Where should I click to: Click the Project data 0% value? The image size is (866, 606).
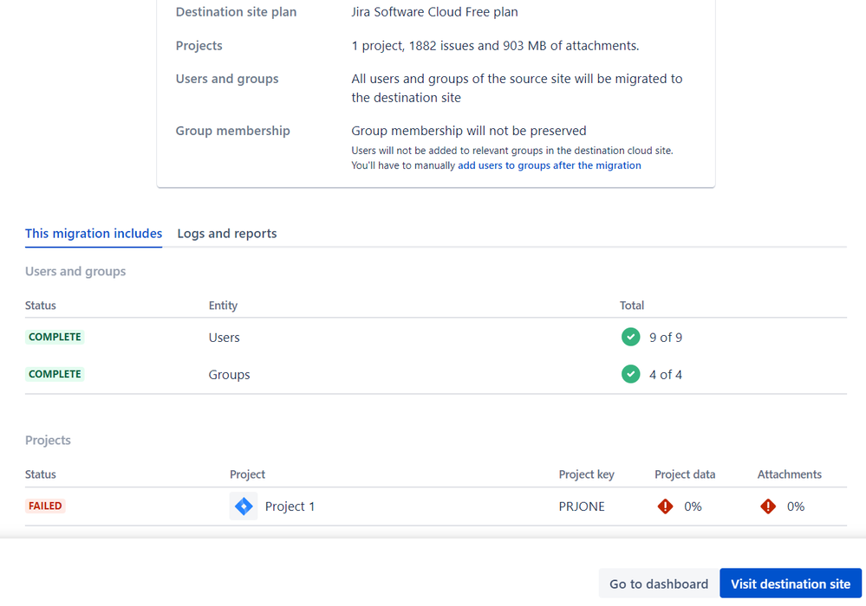click(x=693, y=506)
